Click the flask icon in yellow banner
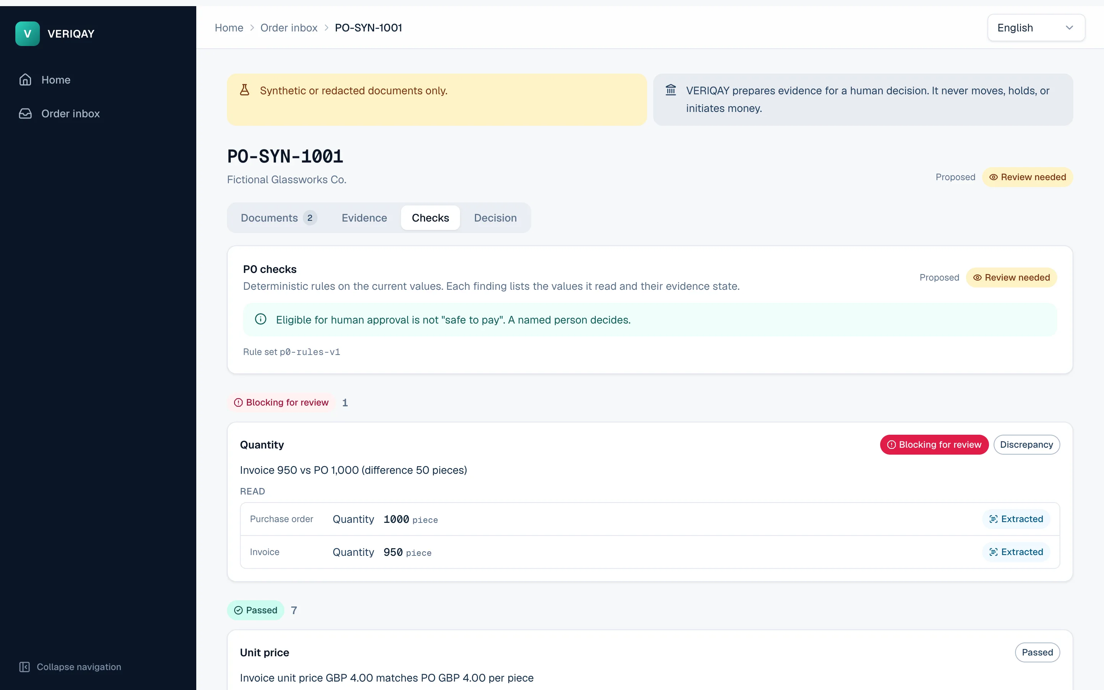Screen dimensions: 1104x690 point(245,90)
